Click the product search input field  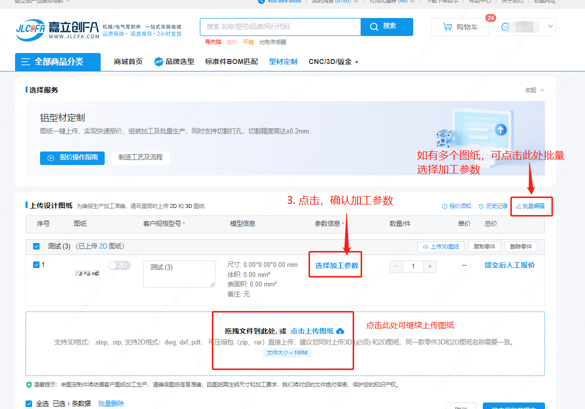tap(280, 26)
